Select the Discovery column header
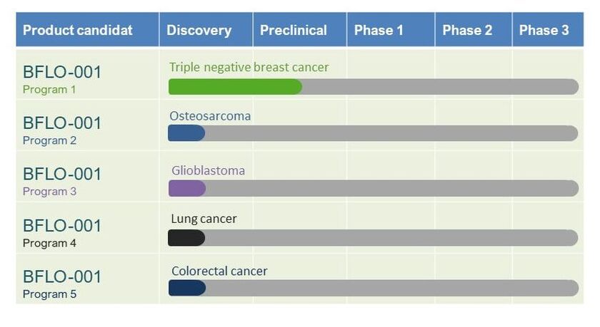 coord(206,30)
